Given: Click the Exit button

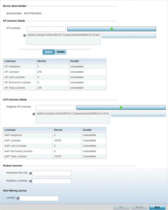Looking at the screenshot, I should pos(157,207).
